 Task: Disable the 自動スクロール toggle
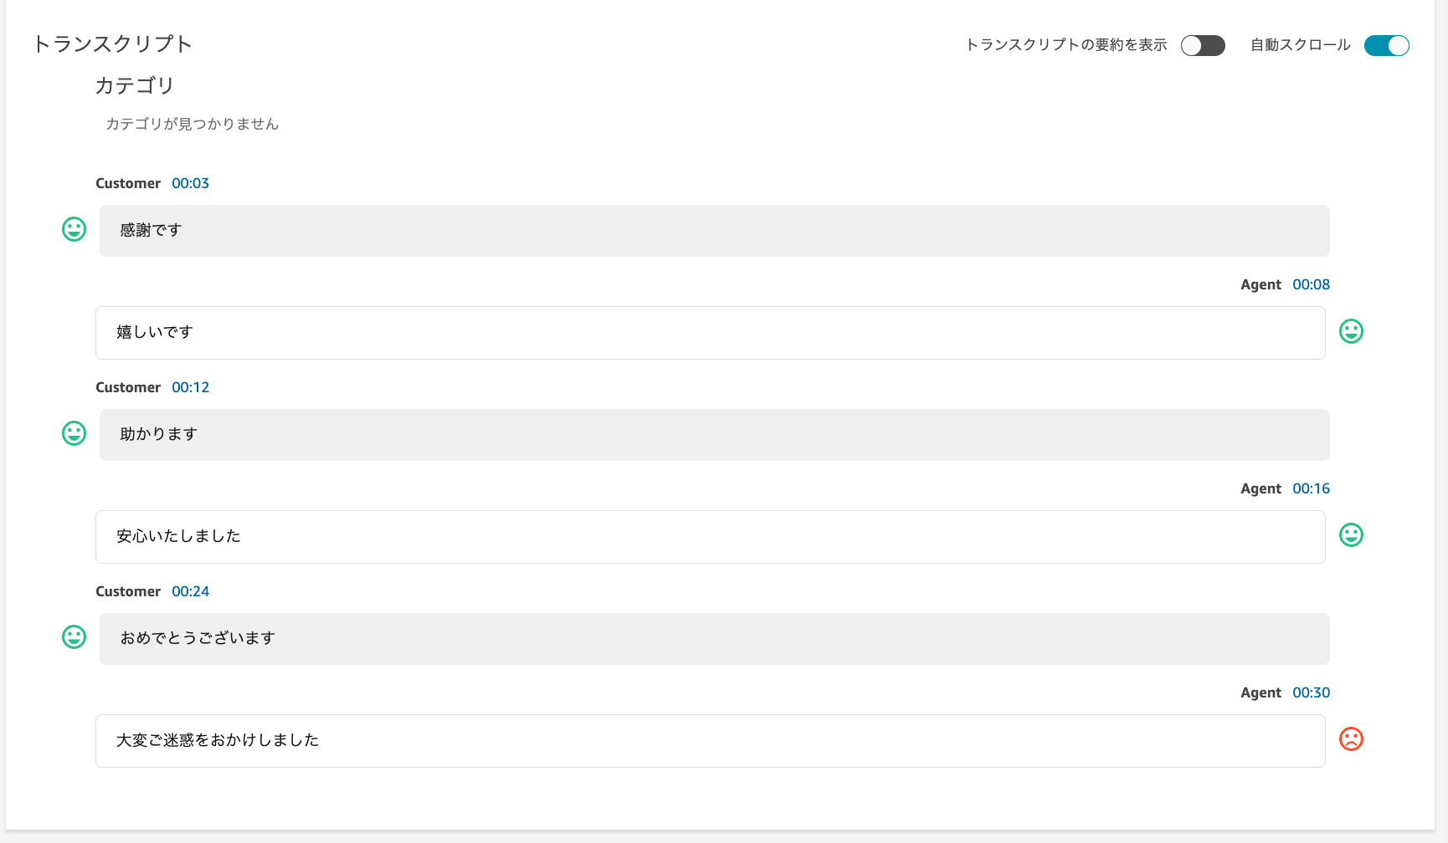[1385, 45]
